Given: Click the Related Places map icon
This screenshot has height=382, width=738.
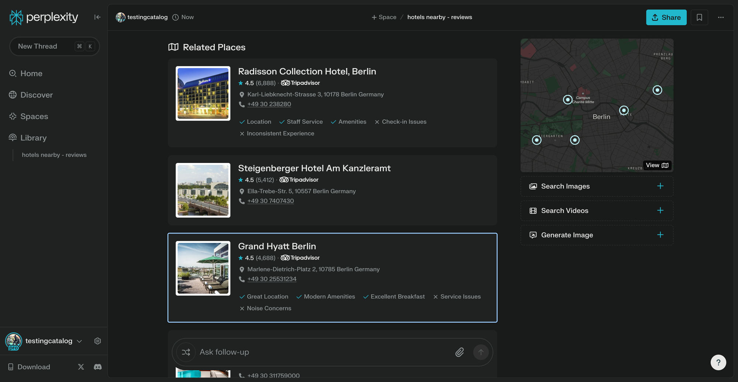Looking at the screenshot, I should [173, 47].
